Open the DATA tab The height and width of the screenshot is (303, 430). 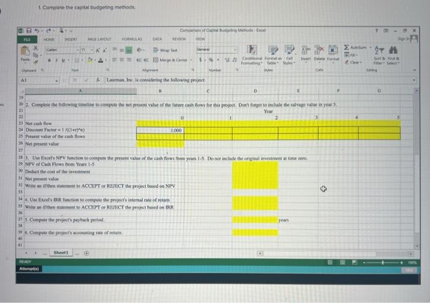(157, 39)
